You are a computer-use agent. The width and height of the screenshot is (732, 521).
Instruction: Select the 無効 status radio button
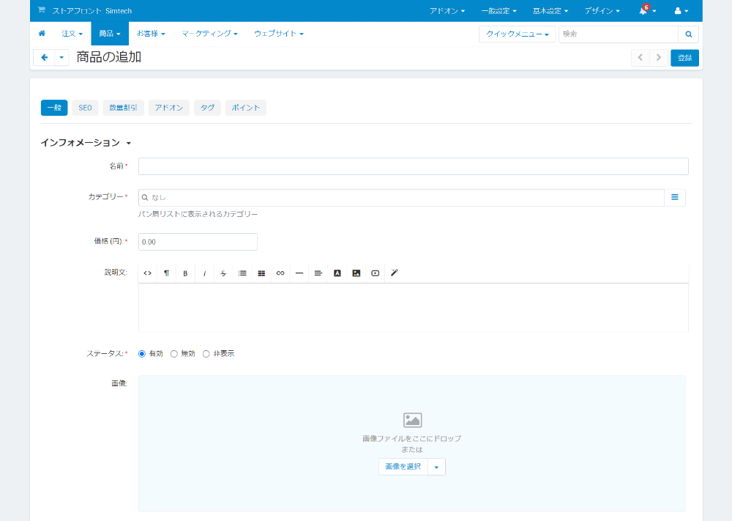173,354
